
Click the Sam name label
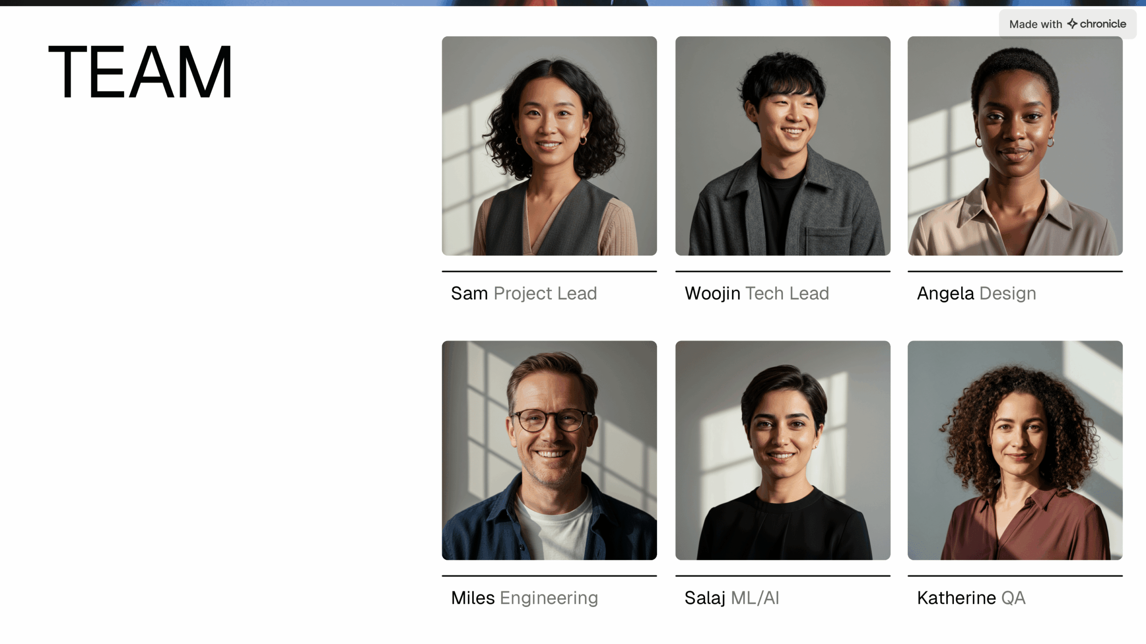(x=469, y=293)
